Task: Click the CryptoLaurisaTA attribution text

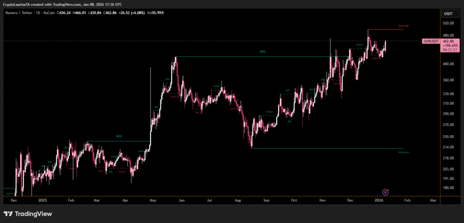Action: click(x=20, y=4)
